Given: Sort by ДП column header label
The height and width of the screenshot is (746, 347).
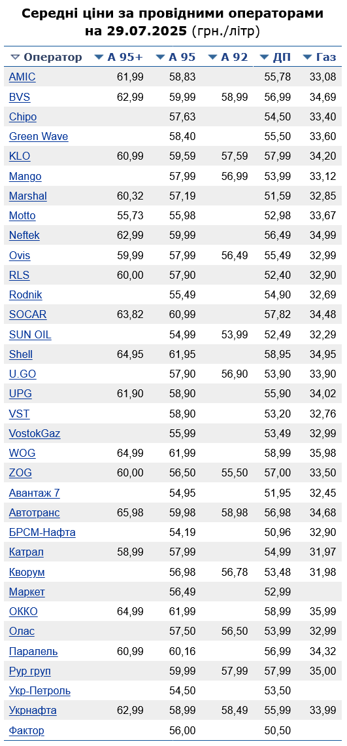Looking at the screenshot, I should coord(282,58).
